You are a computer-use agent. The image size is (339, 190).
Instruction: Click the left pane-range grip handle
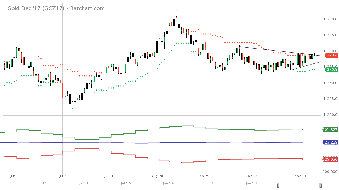pos(277,185)
